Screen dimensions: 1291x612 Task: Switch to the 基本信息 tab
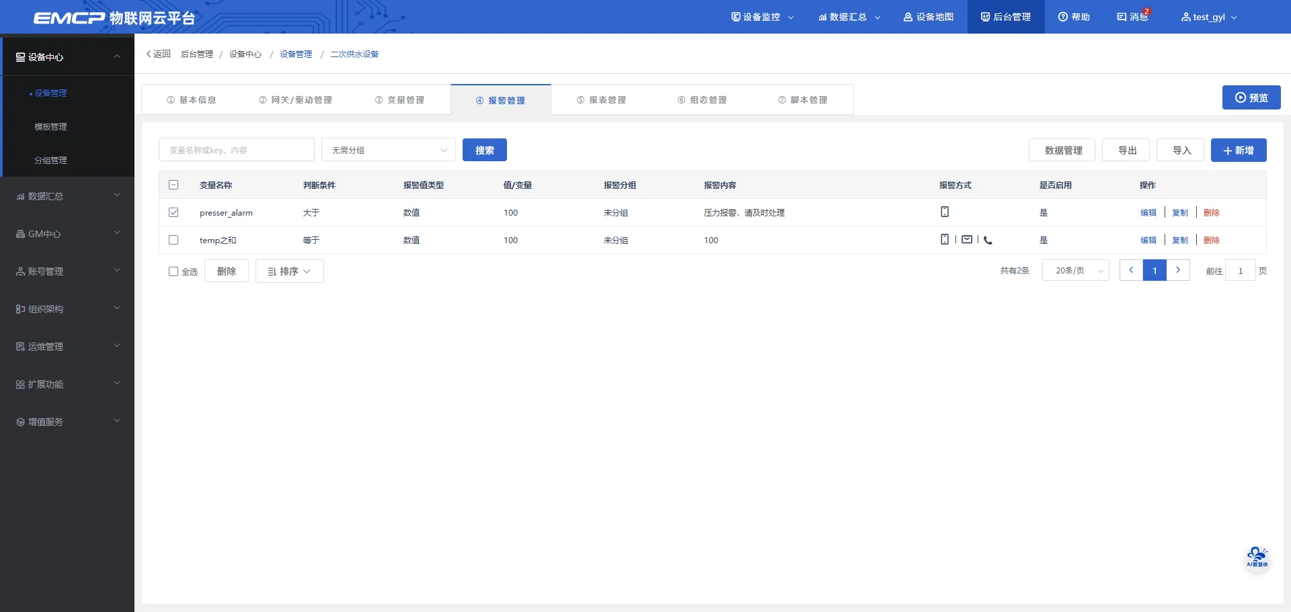(x=192, y=99)
